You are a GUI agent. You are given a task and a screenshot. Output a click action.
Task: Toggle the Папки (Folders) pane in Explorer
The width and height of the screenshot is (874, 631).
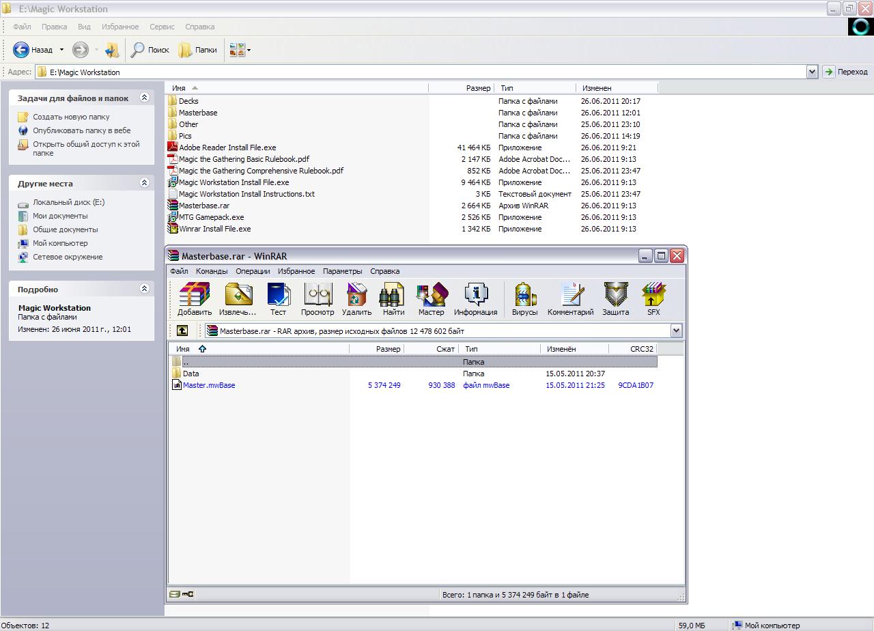click(x=198, y=50)
